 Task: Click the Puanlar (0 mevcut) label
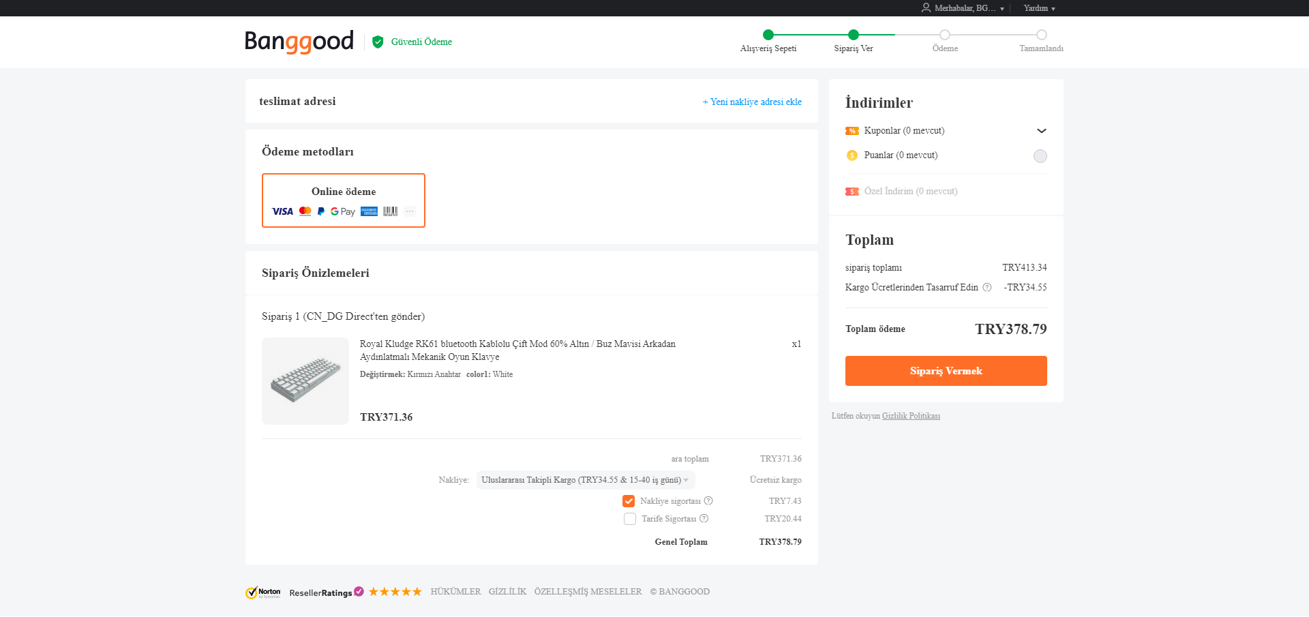(901, 155)
